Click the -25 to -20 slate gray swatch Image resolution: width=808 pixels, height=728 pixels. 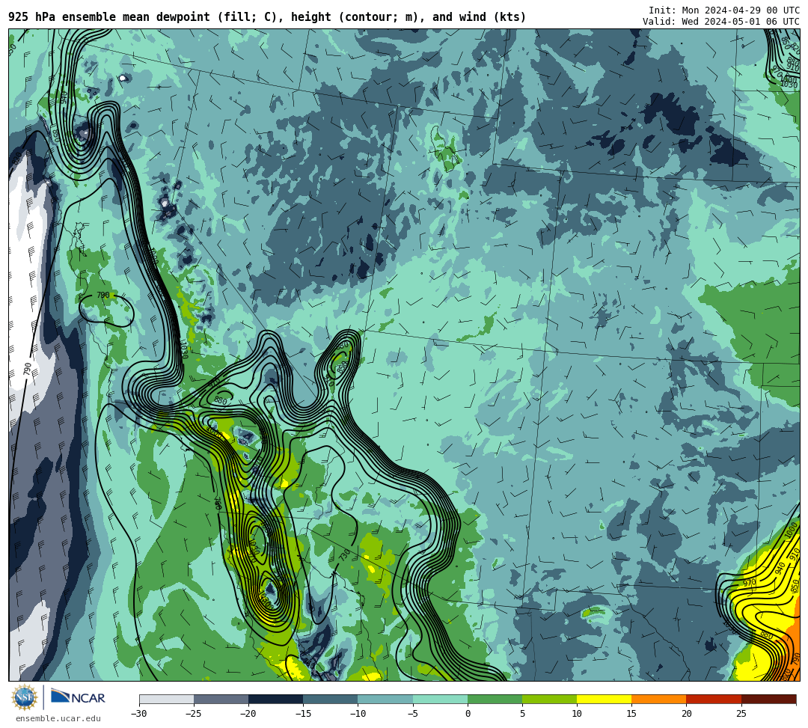click(x=221, y=699)
